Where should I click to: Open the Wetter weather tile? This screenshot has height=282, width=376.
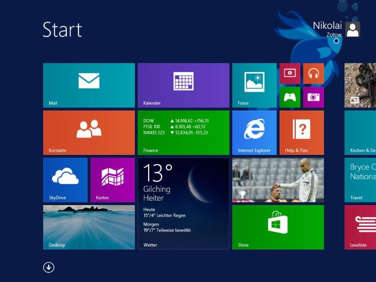tap(184, 203)
